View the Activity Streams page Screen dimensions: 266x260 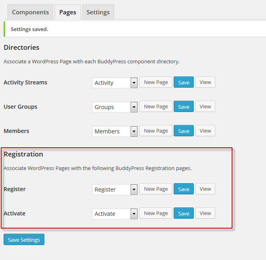(205, 82)
